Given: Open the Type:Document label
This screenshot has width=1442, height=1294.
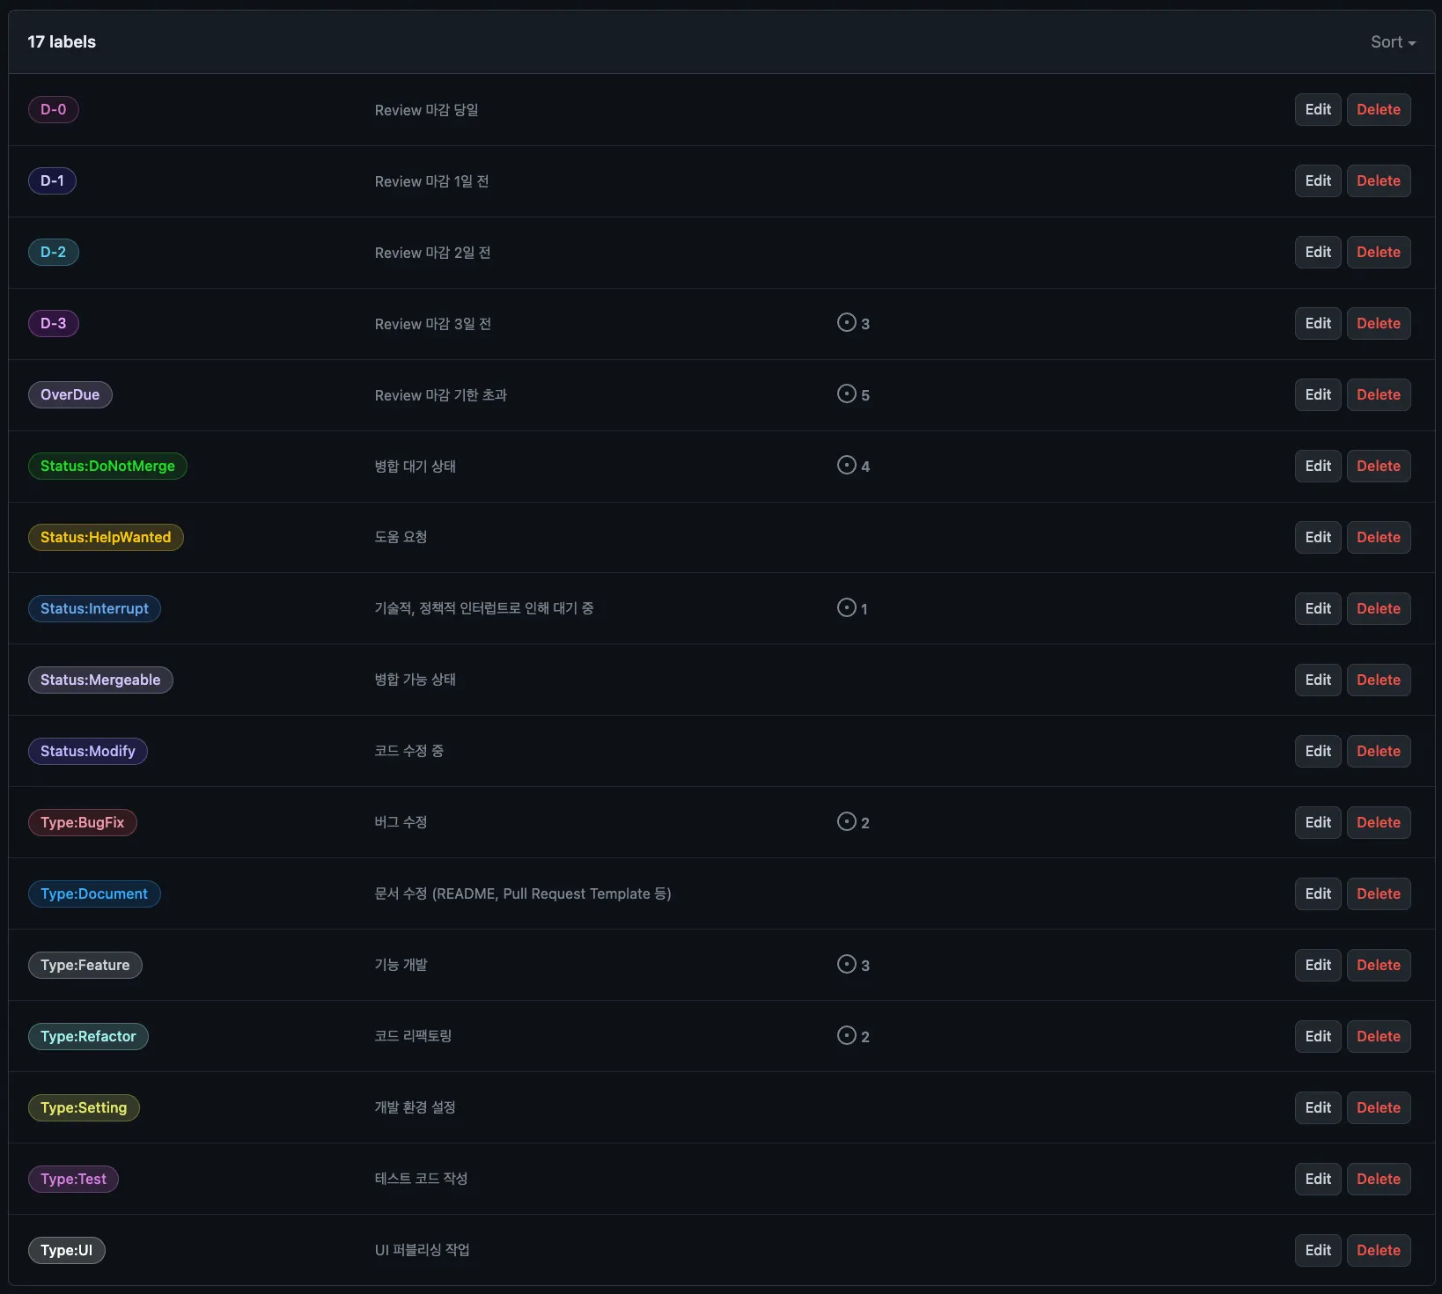Looking at the screenshot, I should 94,894.
